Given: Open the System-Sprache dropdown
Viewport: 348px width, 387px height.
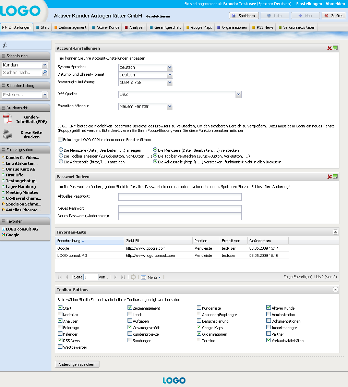Looking at the screenshot, I should (170, 67).
